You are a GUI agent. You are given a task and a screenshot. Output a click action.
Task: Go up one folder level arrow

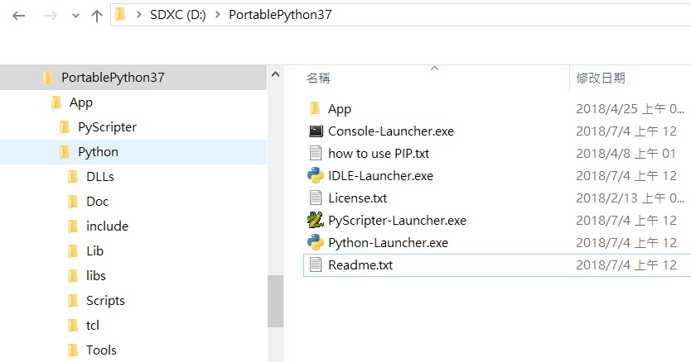tap(96, 16)
